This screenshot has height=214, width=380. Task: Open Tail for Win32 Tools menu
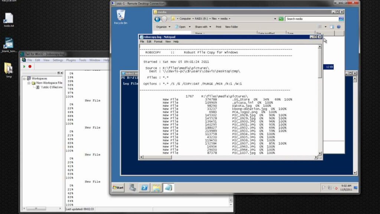83,60
